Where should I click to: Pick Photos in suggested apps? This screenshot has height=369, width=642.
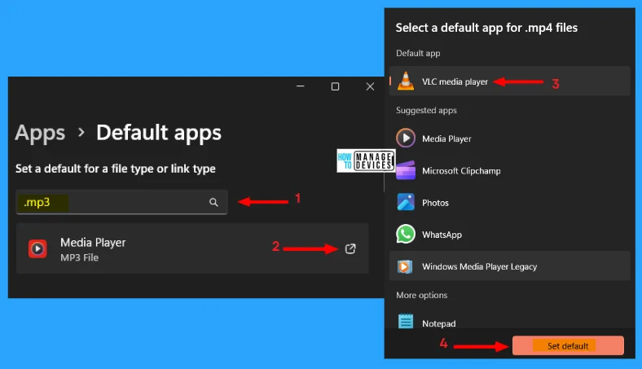click(509, 202)
